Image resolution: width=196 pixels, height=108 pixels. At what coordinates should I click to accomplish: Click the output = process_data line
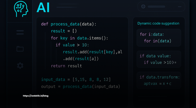point(81,86)
